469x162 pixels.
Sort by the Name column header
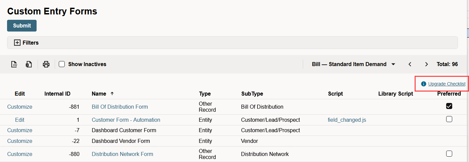tap(99, 94)
